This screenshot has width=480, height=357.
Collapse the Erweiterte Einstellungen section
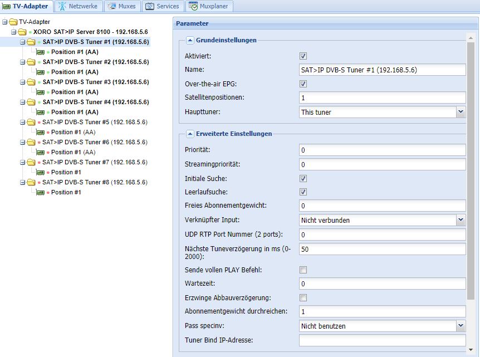[x=190, y=134]
